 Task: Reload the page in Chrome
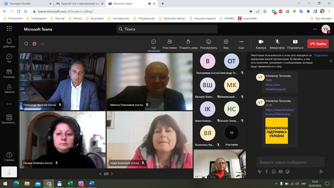click(x=19, y=11)
